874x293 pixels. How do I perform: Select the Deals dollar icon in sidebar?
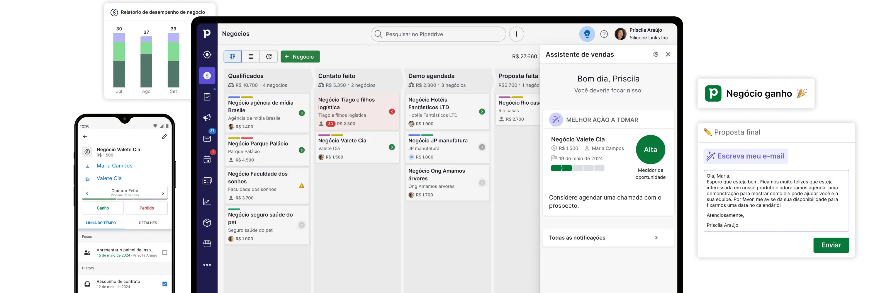point(207,76)
